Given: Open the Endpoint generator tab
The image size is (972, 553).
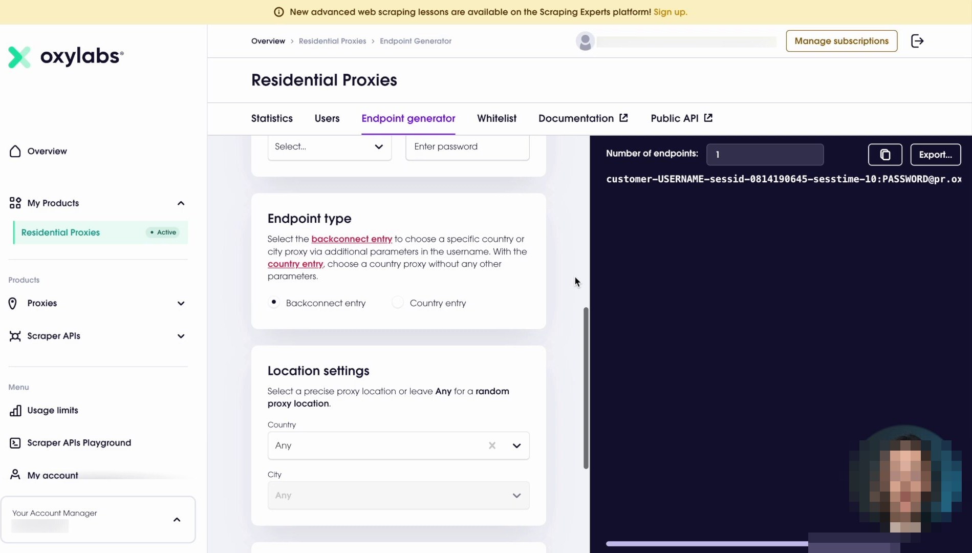Looking at the screenshot, I should 408,118.
